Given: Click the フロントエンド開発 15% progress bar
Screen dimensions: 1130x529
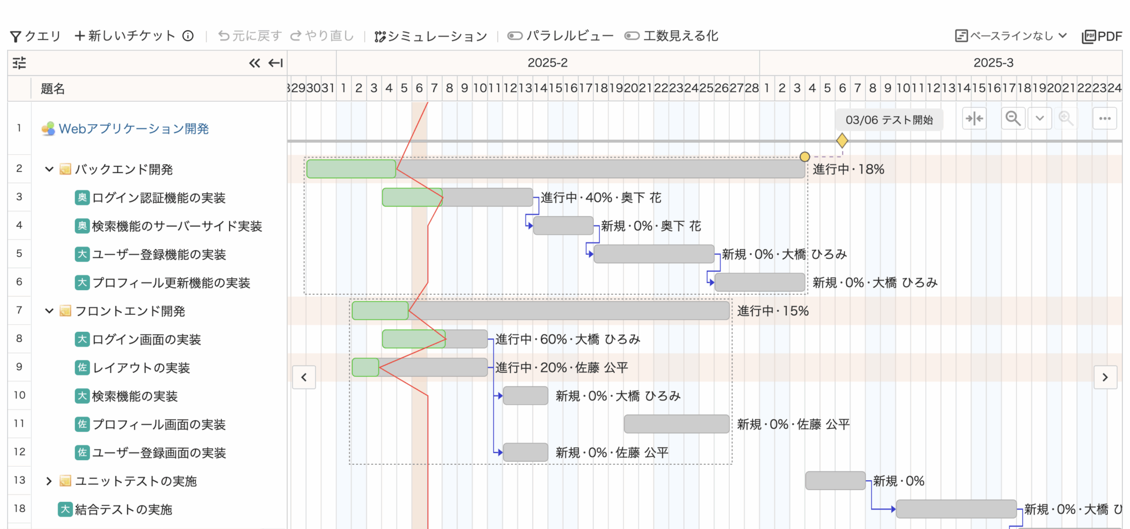Looking at the screenshot, I should pos(540,311).
